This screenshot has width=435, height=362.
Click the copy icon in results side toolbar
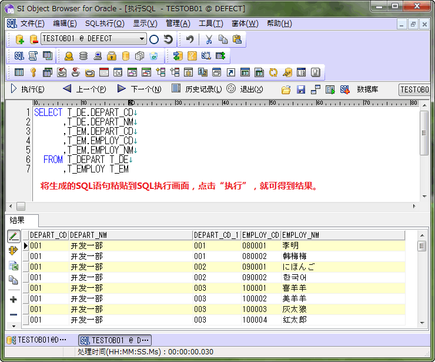click(x=14, y=280)
